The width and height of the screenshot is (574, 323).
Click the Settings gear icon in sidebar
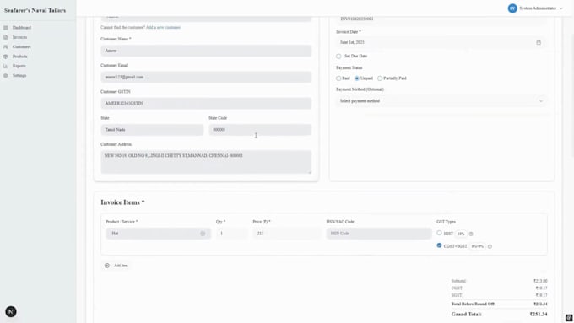6,75
